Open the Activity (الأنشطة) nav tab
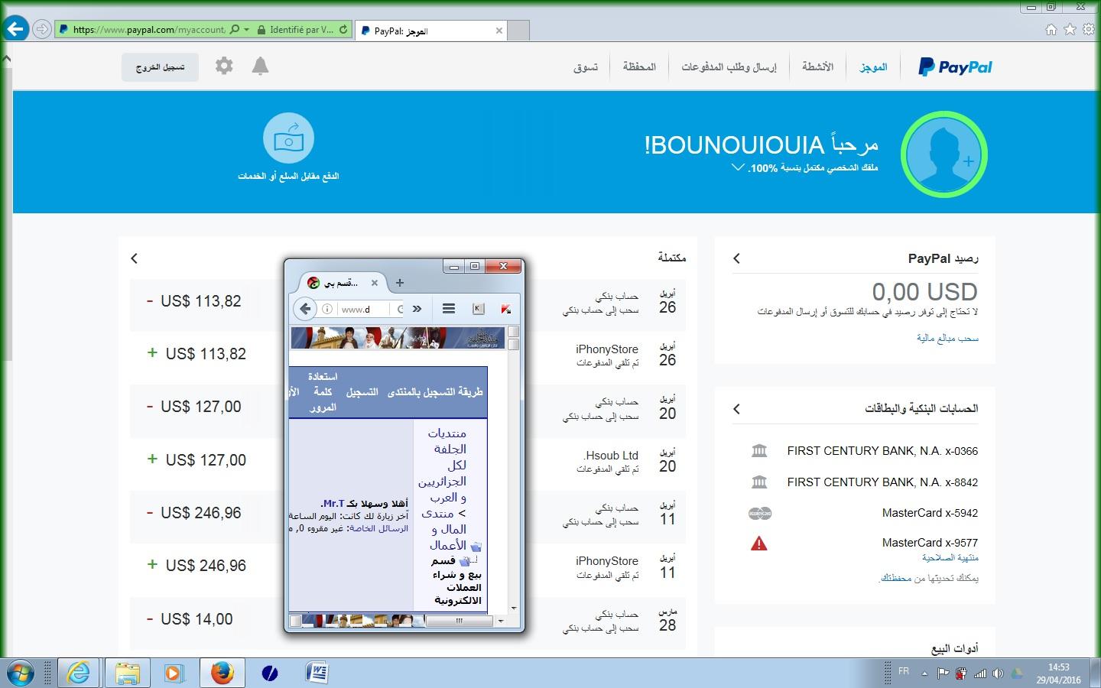 click(x=817, y=67)
